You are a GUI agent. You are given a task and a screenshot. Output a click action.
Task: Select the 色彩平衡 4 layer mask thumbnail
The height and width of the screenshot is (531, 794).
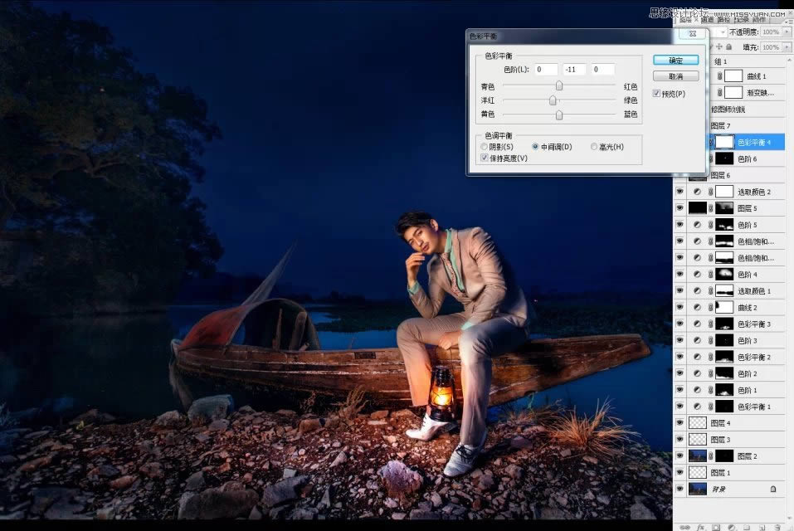coord(724,142)
